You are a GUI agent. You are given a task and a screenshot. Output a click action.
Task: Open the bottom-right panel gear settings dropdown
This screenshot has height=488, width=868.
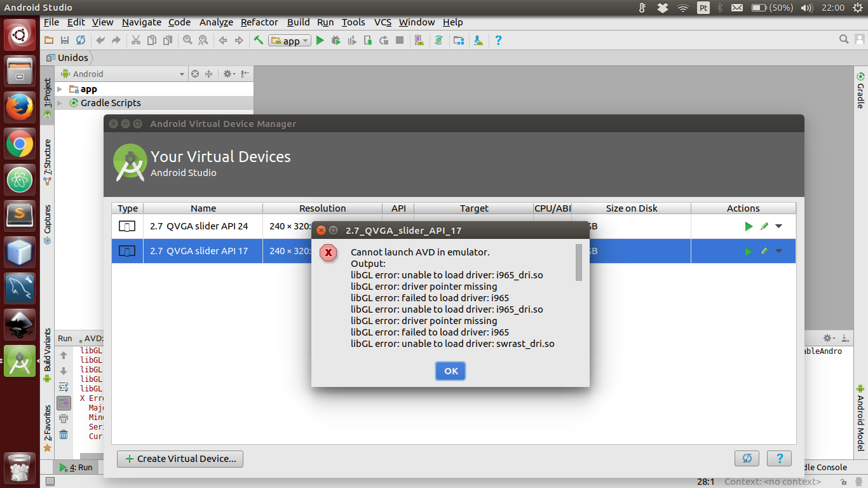(x=830, y=338)
